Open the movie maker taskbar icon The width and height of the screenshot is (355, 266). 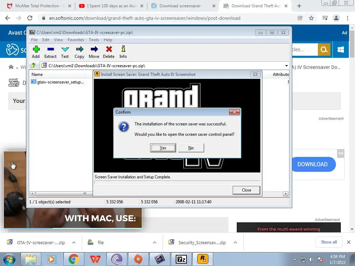[x=160, y=259]
